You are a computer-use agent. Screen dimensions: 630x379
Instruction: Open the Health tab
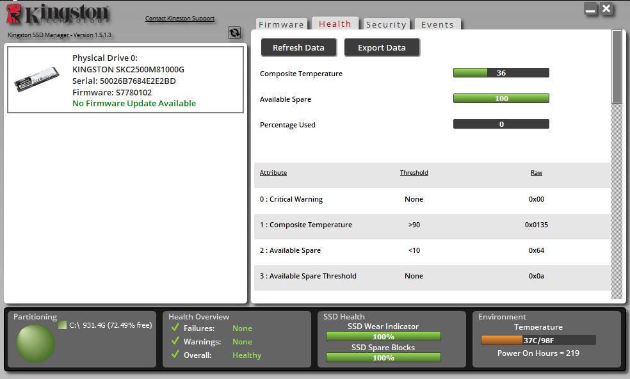(x=335, y=24)
